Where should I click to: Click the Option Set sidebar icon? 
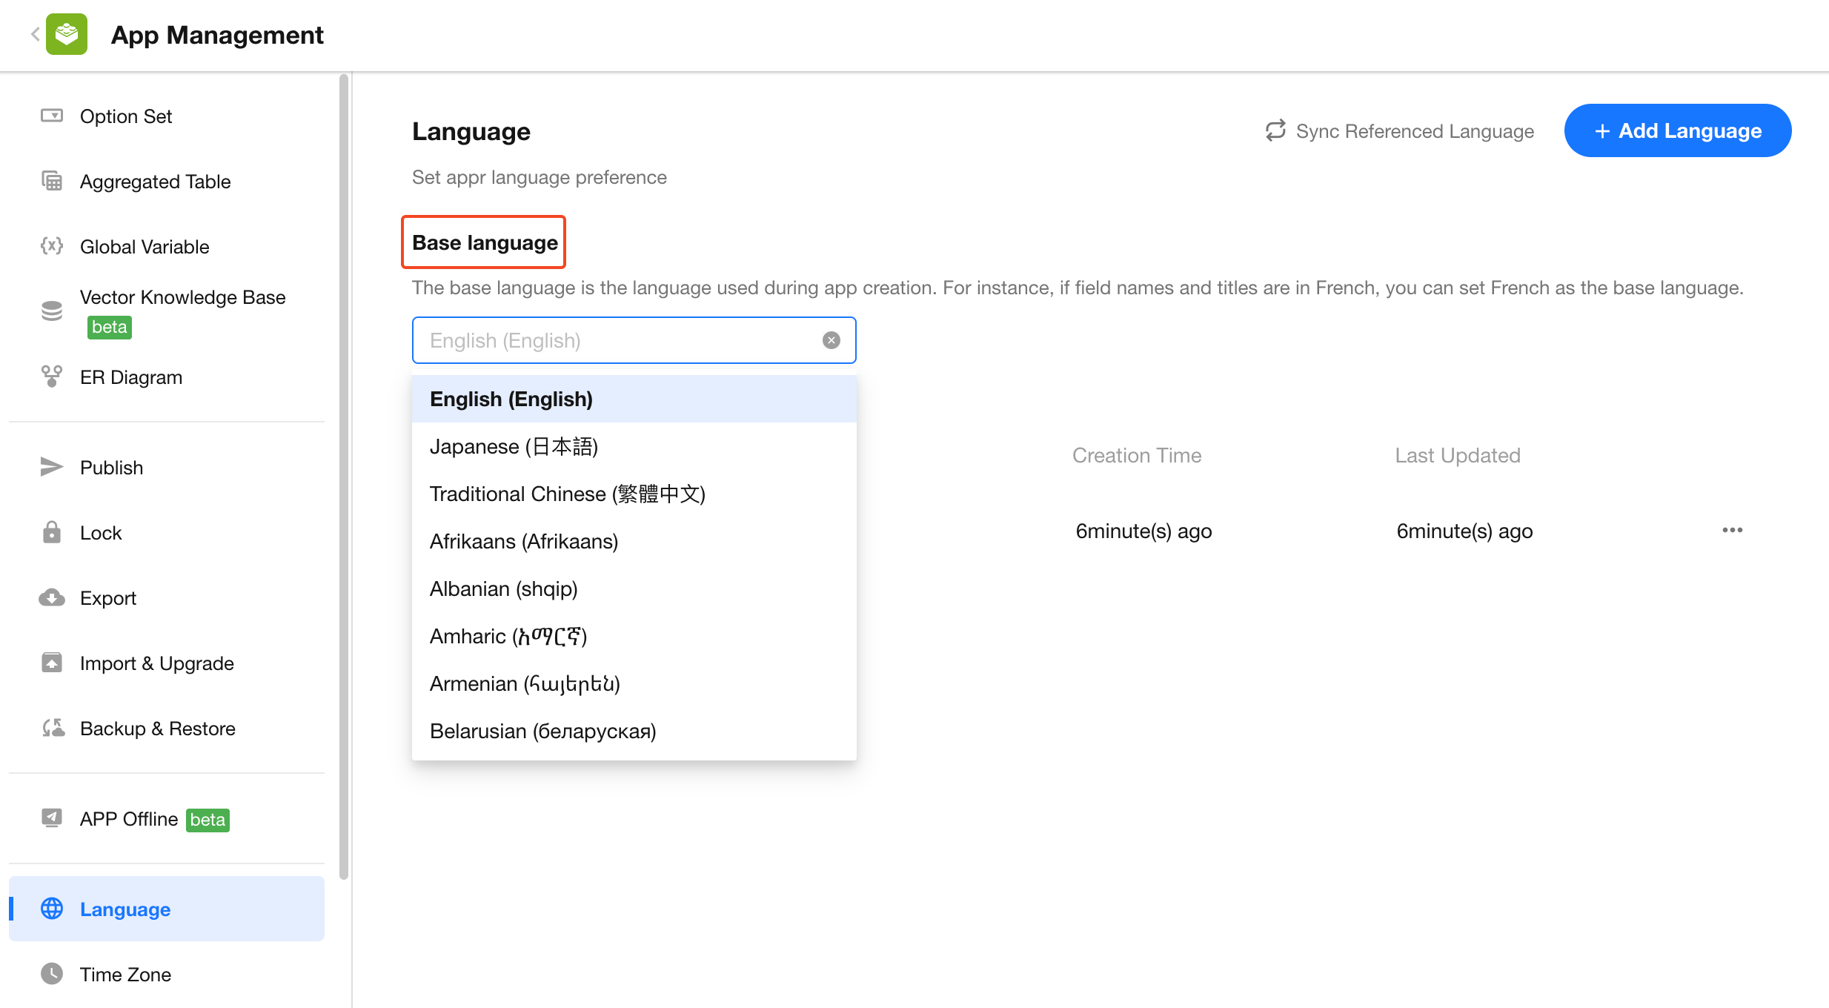coord(52,116)
